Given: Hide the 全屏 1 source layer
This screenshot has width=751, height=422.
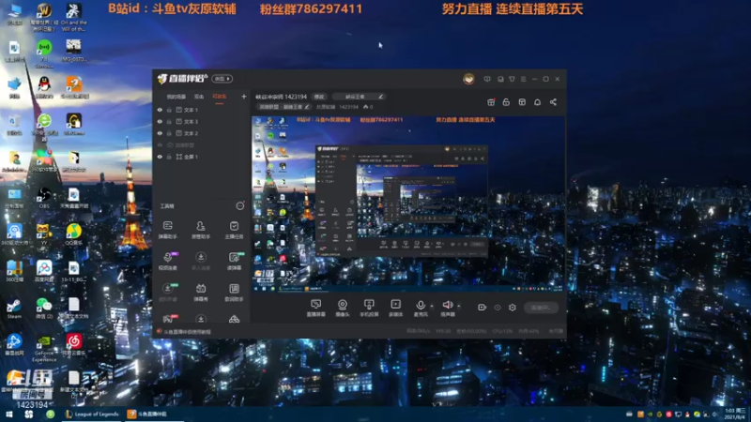Looking at the screenshot, I should 160,157.
